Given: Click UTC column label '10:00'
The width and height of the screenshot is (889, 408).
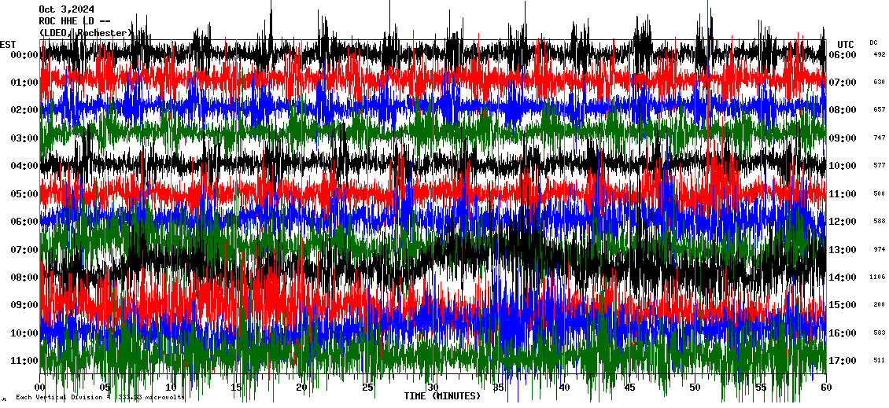Looking at the screenshot, I should tap(843, 165).
